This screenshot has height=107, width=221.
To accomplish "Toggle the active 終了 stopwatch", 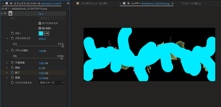I will coord(12,73).
